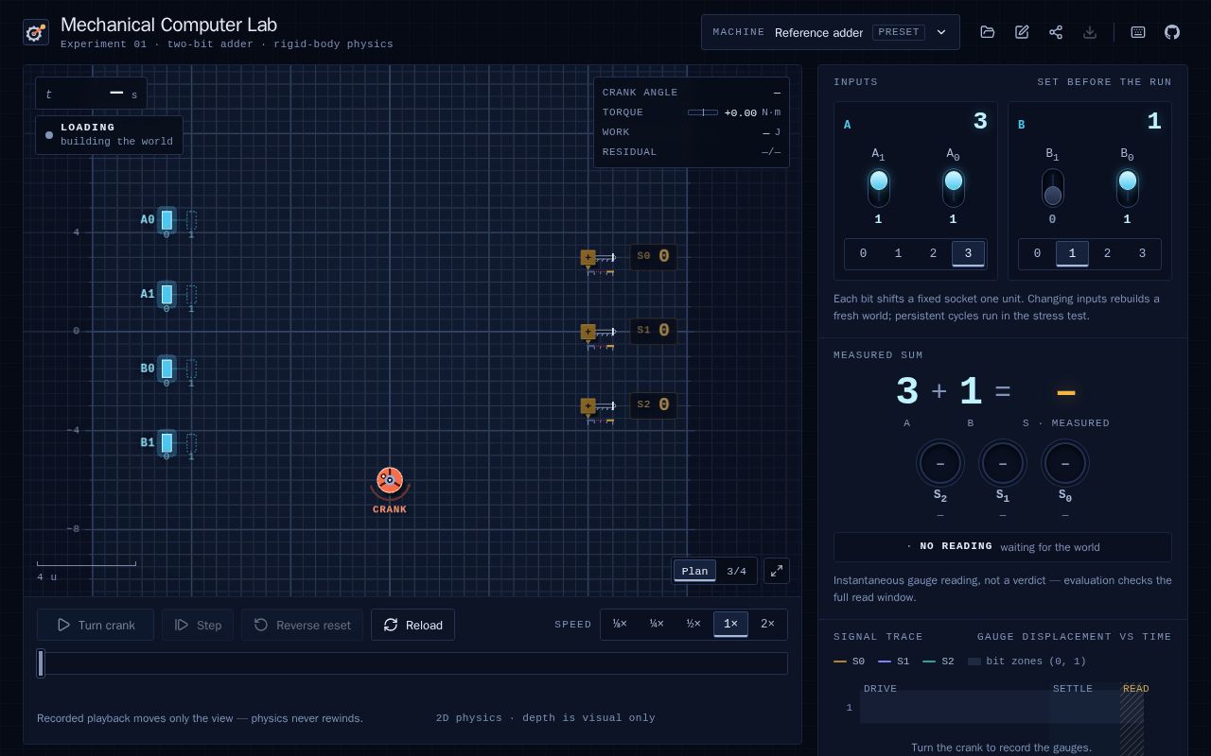
Task: Set playback speed to ½×
Action: [693, 625]
